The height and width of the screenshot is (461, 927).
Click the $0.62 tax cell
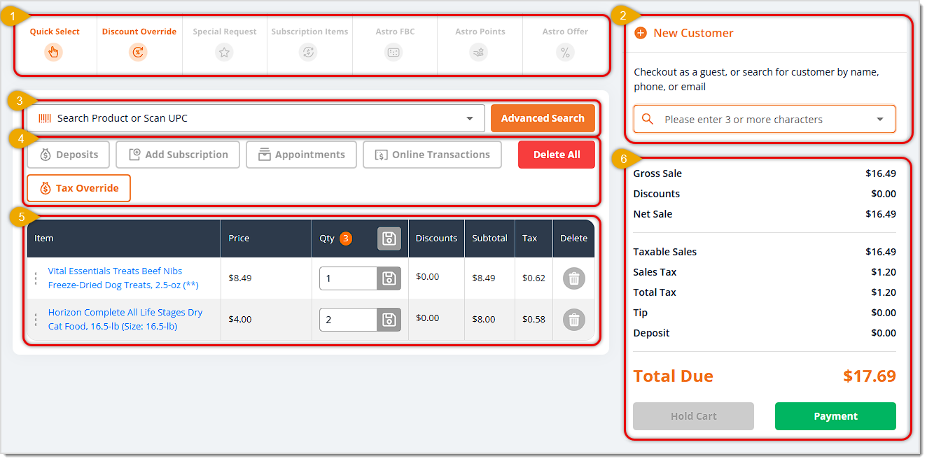[x=534, y=278]
